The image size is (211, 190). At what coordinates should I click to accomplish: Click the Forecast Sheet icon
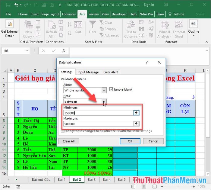179,24
